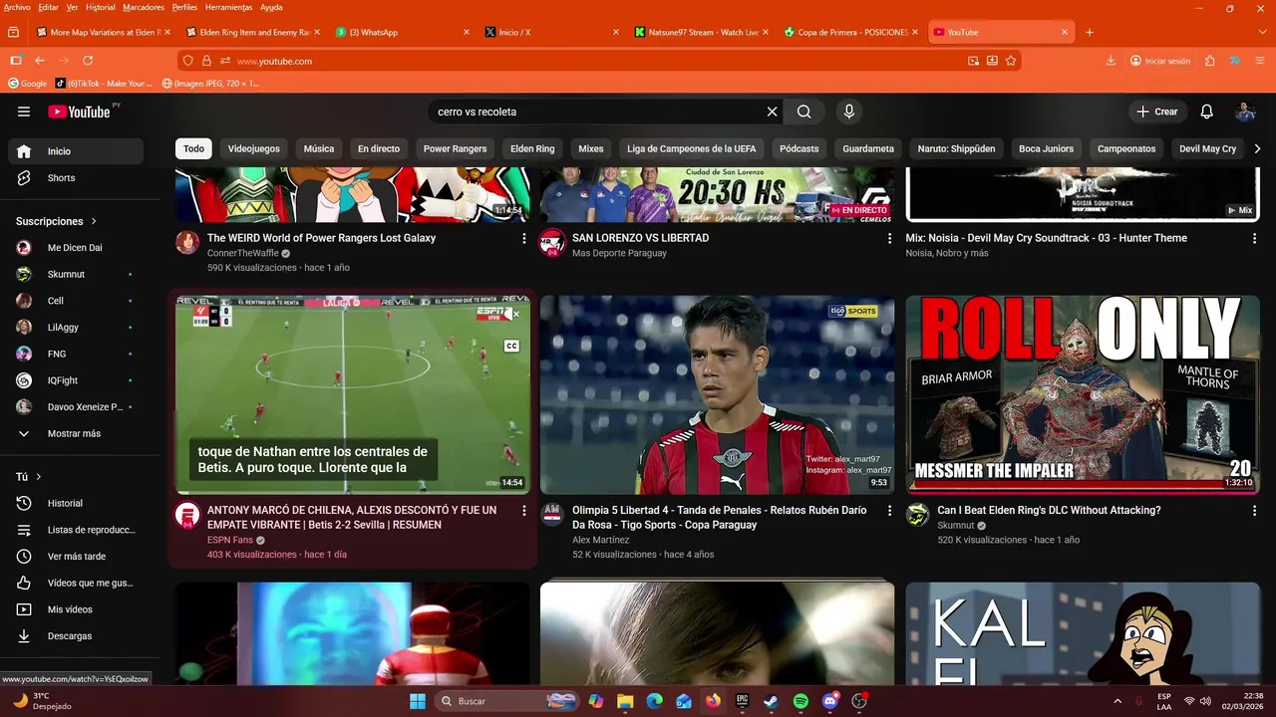
Task: Go to Inicio in the sidebar
Action: [76, 151]
